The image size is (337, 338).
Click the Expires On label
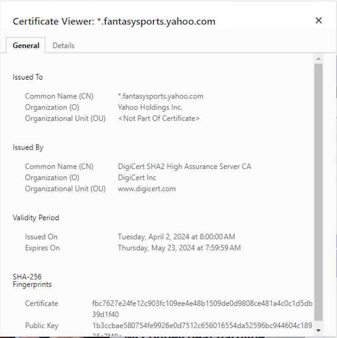(x=42, y=248)
